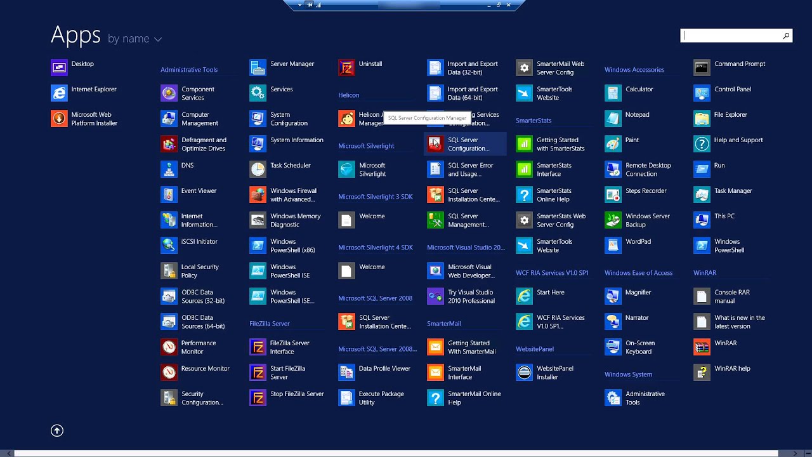This screenshot has width=812, height=457.
Task: Launch Event Viewer
Action: click(189, 194)
